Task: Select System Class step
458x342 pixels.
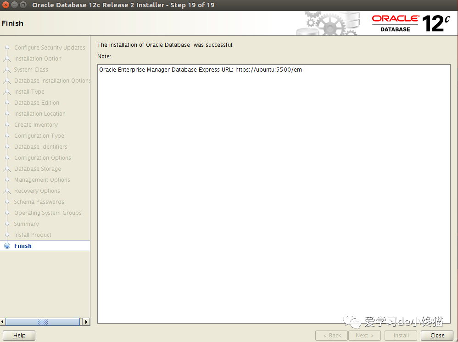Action: click(31, 70)
